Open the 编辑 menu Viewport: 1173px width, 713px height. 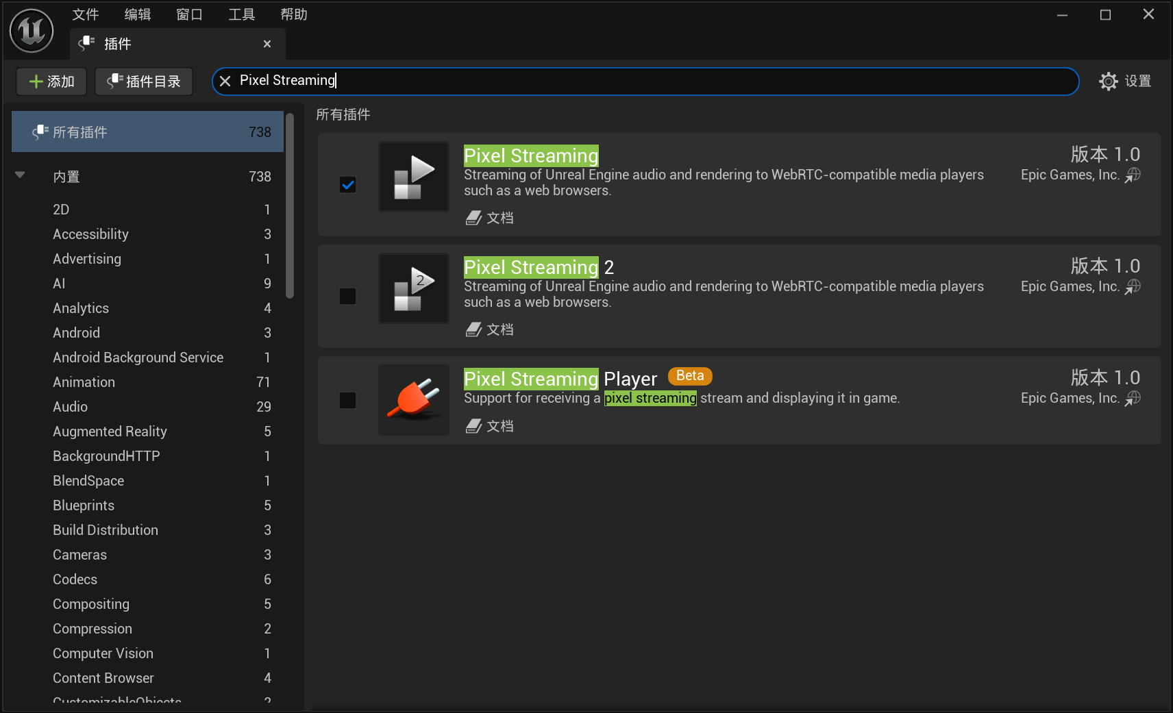tap(138, 14)
